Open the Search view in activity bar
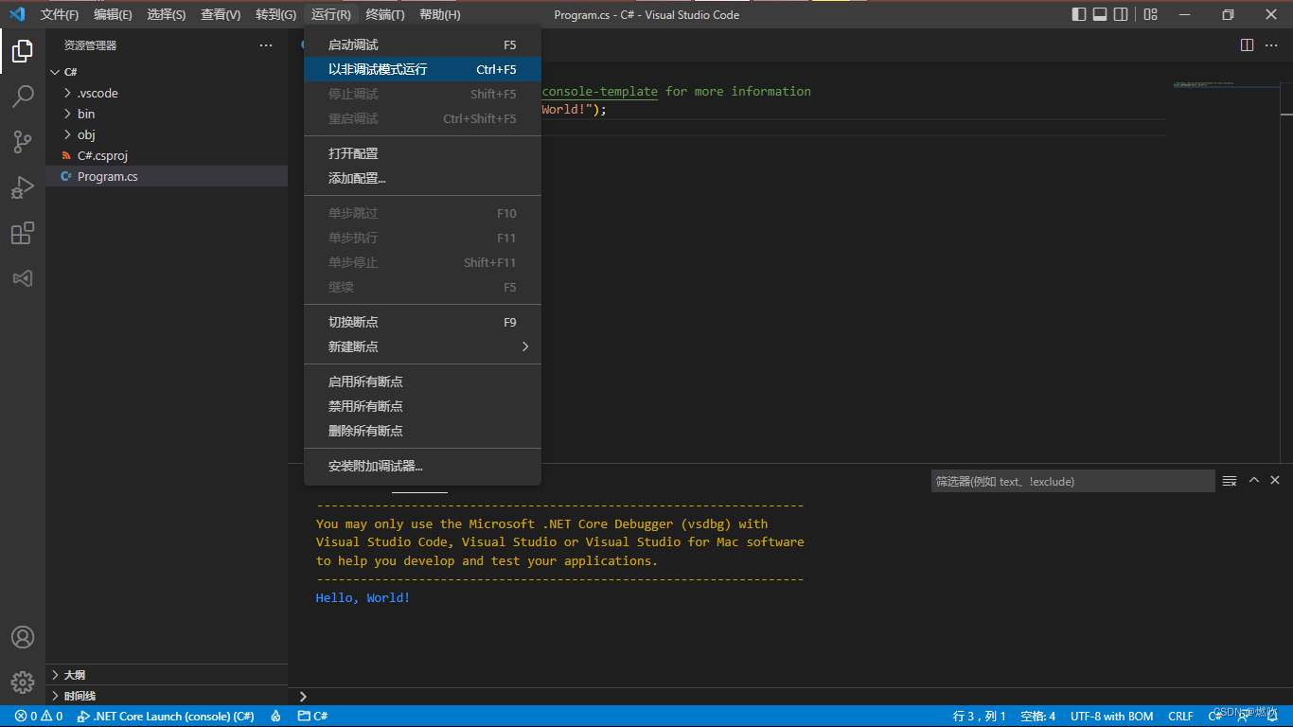Screen dimensions: 1293x727 pos(23,97)
